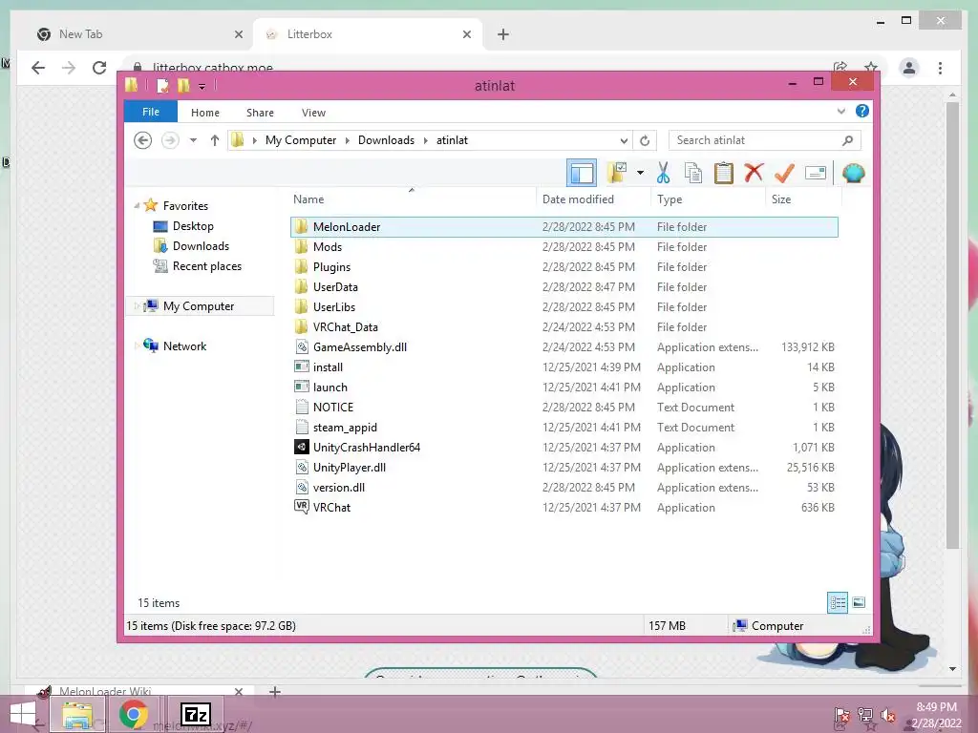Select the GameAssembly.dll file

click(x=564, y=347)
